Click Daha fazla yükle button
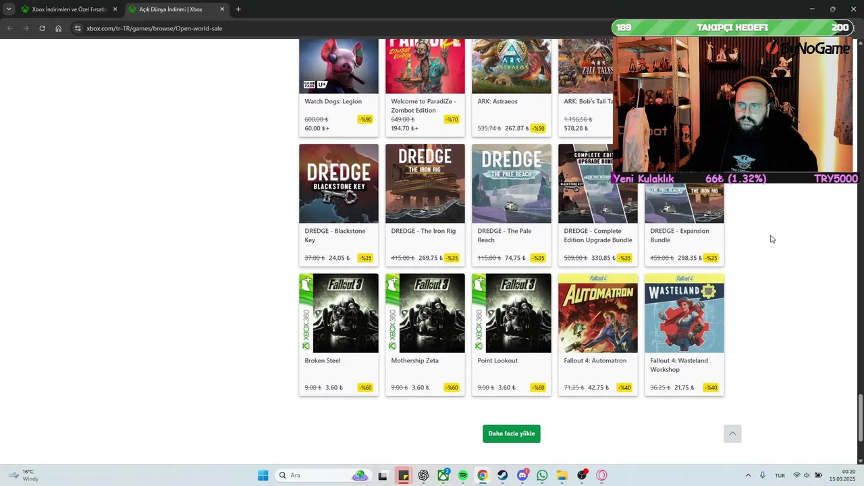 coord(512,433)
